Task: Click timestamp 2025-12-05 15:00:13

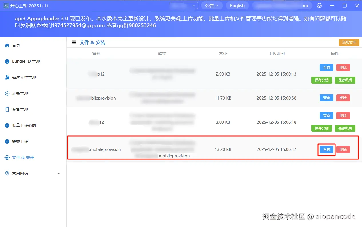Action: (277, 74)
